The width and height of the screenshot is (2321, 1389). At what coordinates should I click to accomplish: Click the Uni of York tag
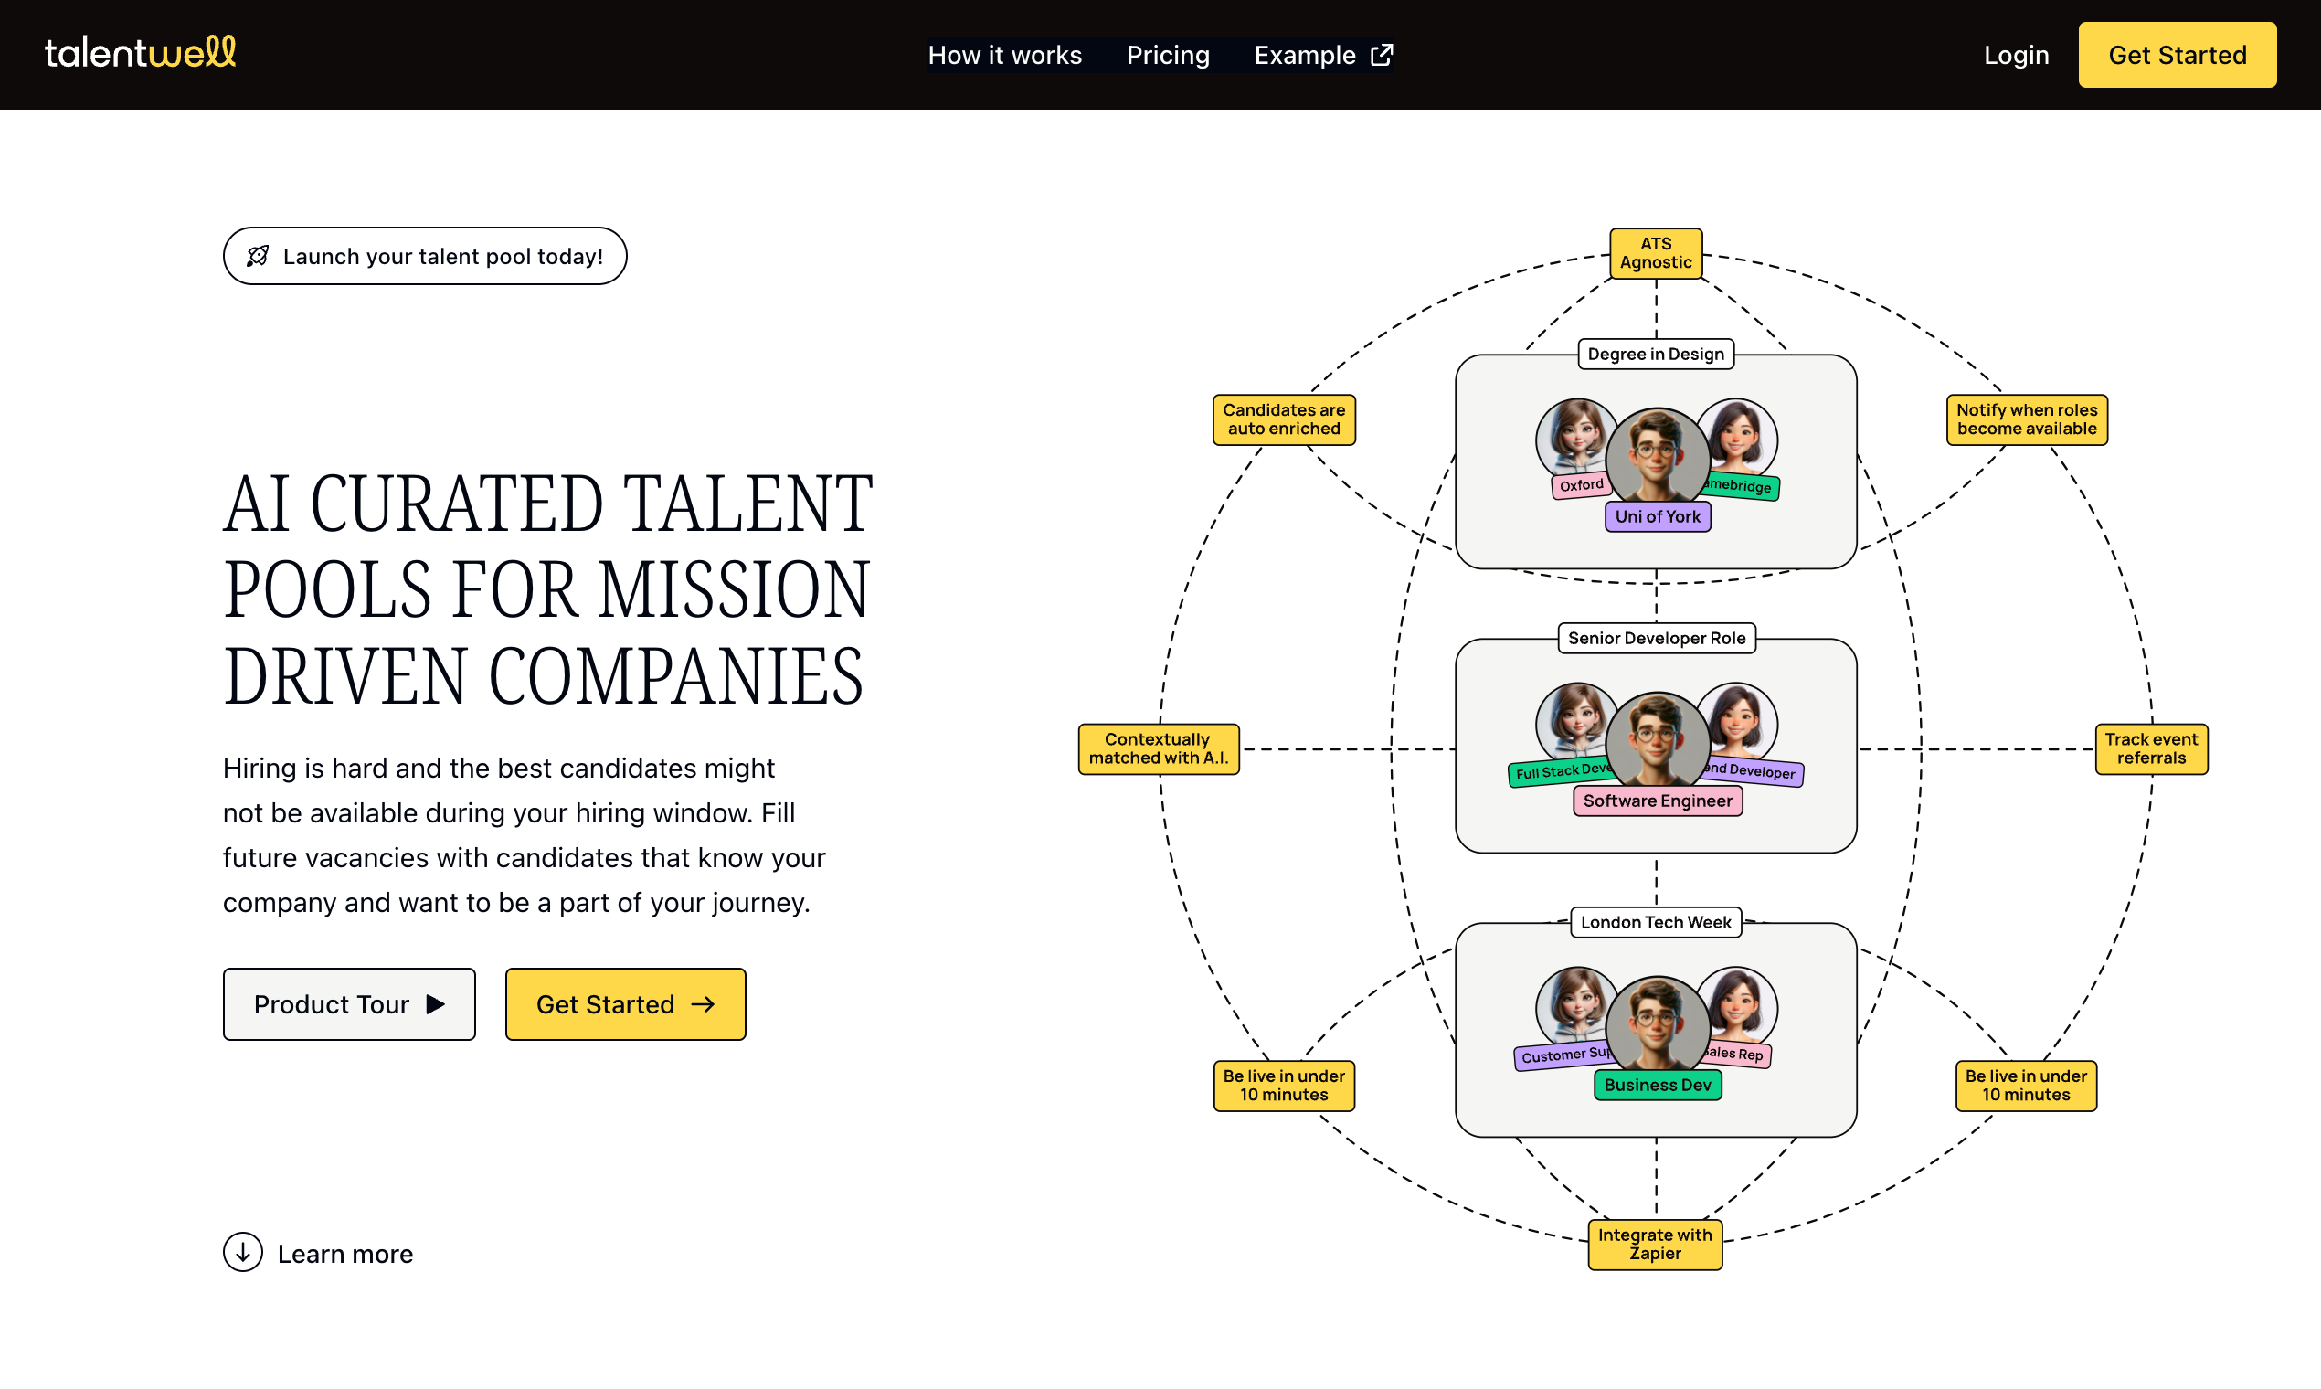click(1658, 515)
